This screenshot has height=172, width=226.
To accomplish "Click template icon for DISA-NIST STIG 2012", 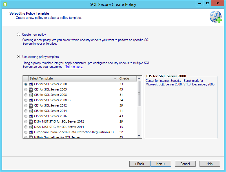I will 31,121.
